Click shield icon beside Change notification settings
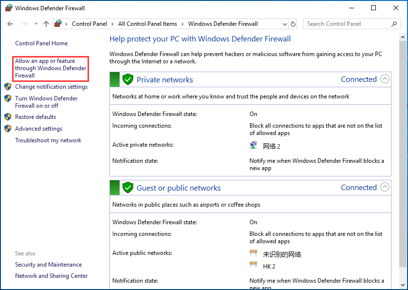 coord(8,87)
